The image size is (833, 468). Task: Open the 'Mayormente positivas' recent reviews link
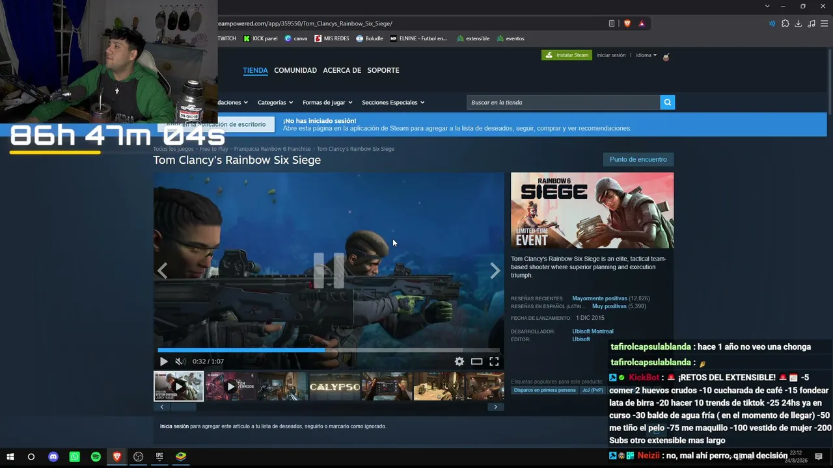pyautogui.click(x=599, y=298)
